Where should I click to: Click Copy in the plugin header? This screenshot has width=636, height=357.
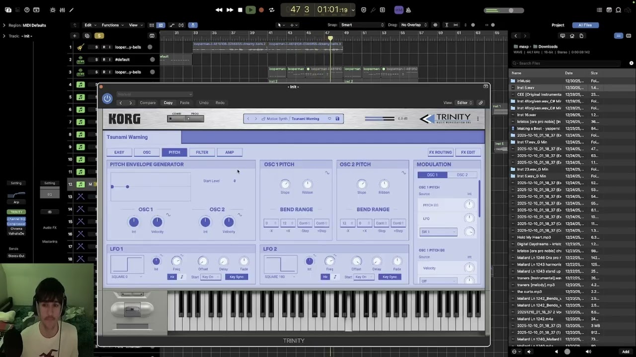(x=168, y=103)
